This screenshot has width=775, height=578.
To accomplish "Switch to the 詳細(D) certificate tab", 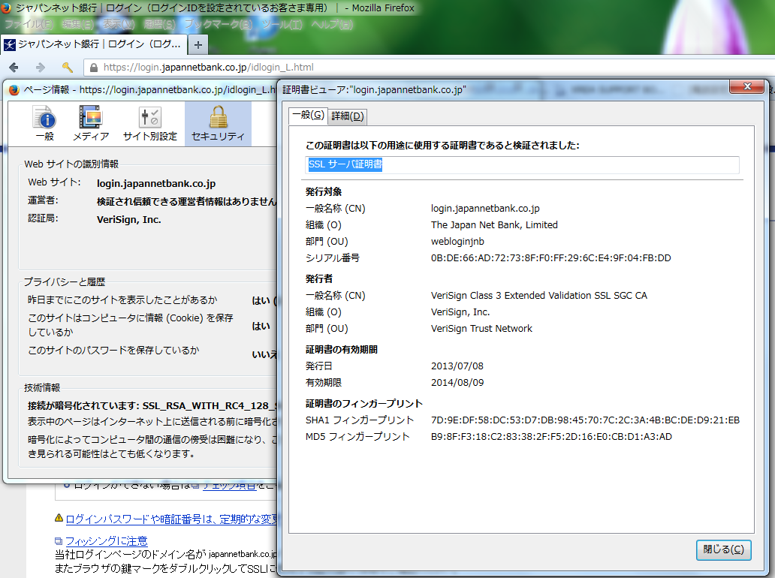I will pyautogui.click(x=348, y=116).
